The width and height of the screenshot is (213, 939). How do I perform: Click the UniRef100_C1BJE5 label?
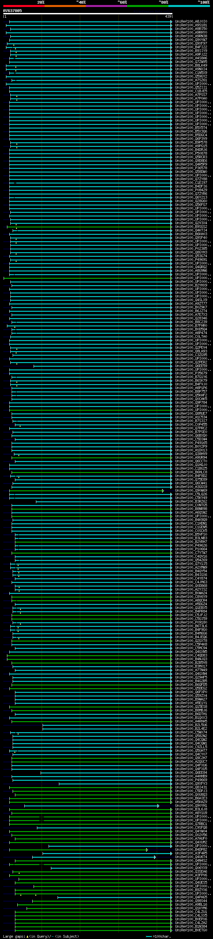tap(191, 91)
